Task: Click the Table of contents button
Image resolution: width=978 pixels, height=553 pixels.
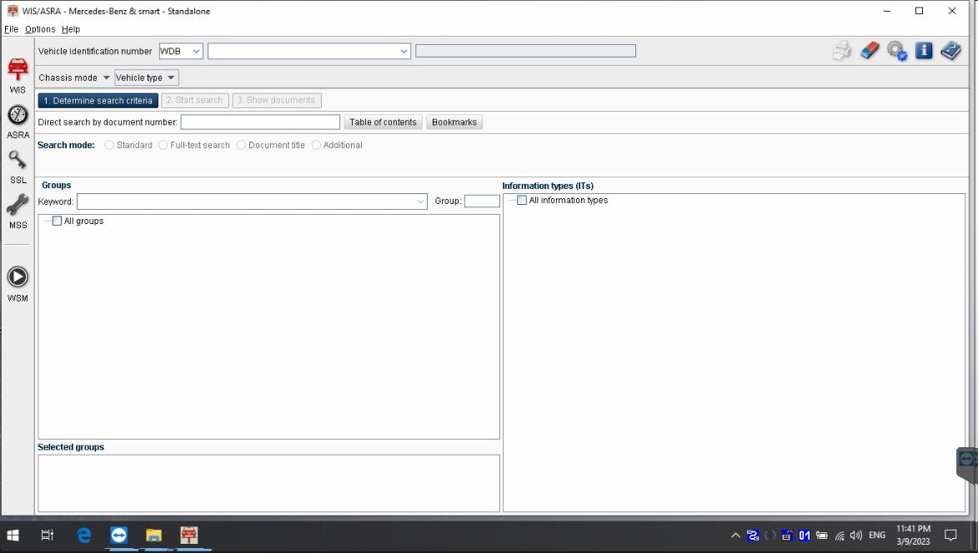Action: [x=383, y=122]
